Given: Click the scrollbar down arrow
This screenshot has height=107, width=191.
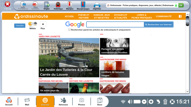Looking at the screenshot, I should 187,91.
